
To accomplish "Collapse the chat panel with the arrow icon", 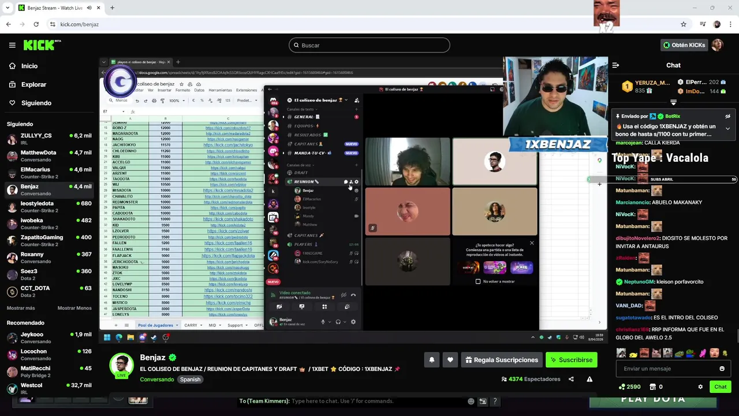I will tap(615, 65).
